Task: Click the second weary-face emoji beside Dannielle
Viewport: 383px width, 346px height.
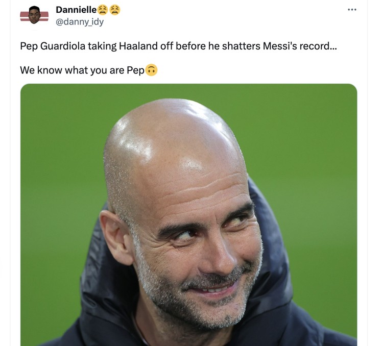Action: click(114, 10)
